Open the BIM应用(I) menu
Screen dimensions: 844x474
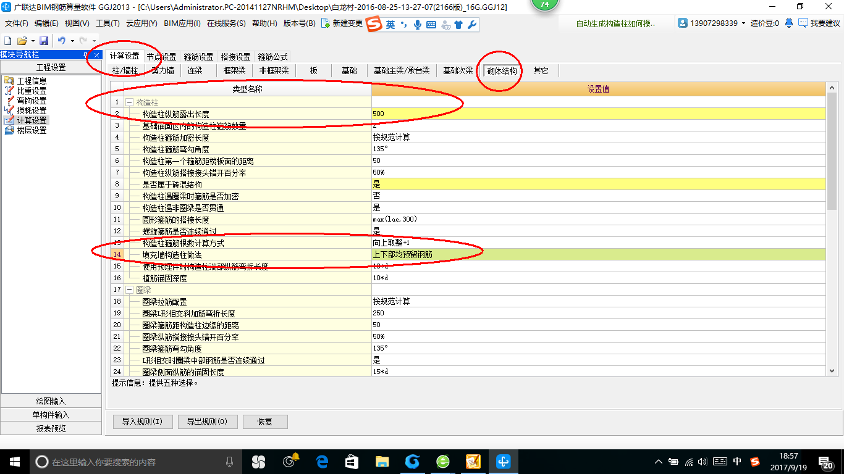182,23
